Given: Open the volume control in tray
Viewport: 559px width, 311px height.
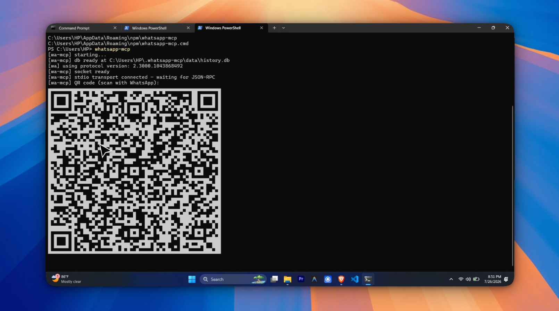Looking at the screenshot, I should (468, 279).
